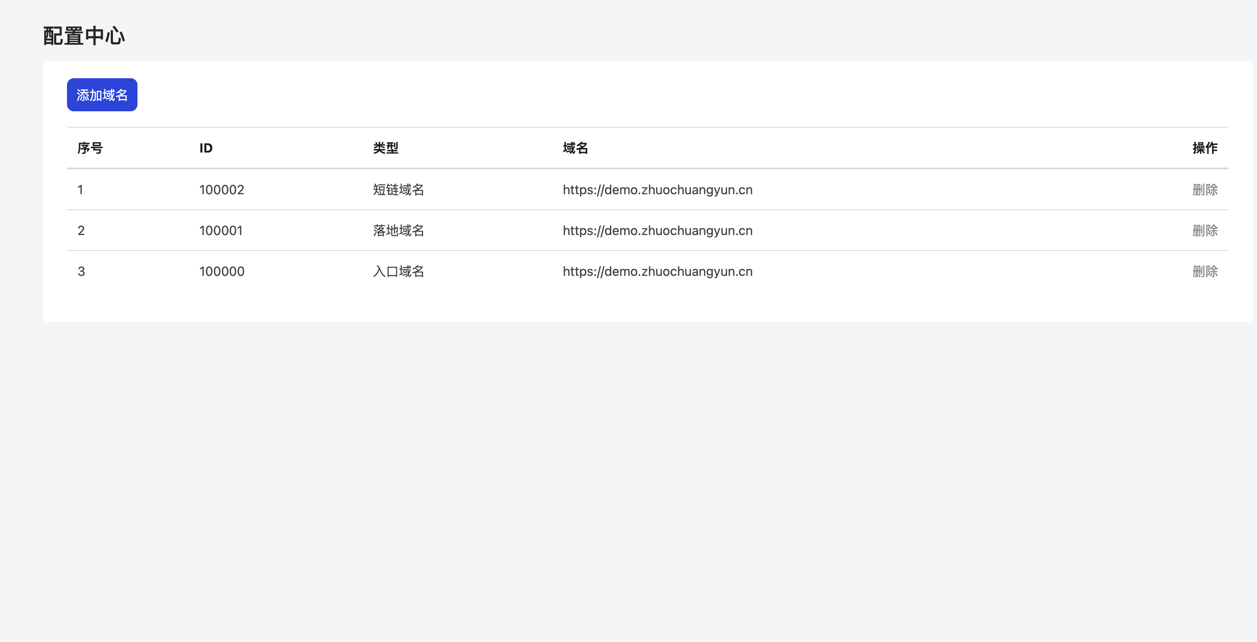1257x642 pixels.
Task: Click the ID column header
Action: [x=206, y=148]
